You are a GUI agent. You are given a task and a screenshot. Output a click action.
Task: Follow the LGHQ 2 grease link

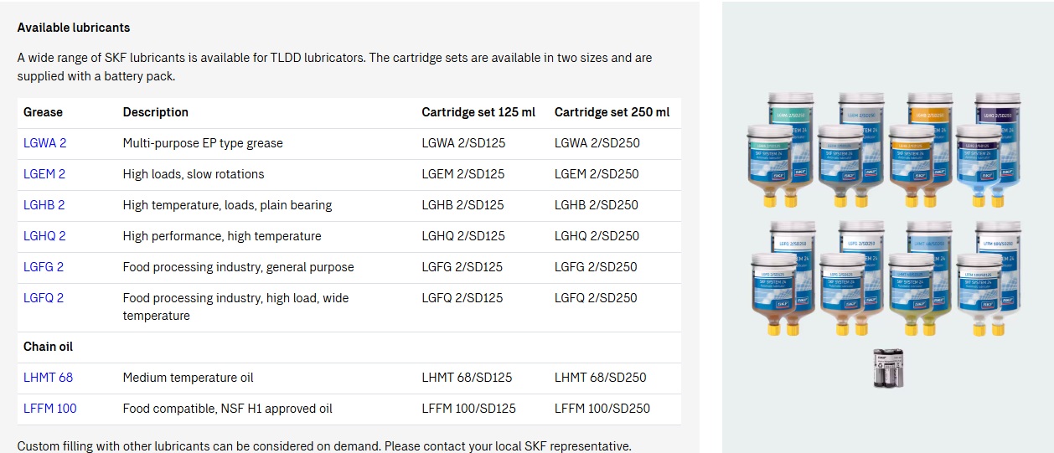(x=44, y=236)
